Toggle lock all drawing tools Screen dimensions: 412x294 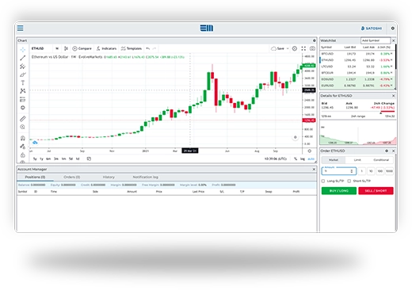click(23, 155)
